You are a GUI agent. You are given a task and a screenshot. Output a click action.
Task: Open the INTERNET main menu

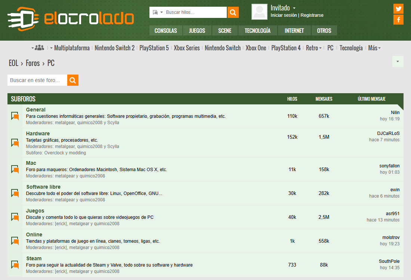pyautogui.click(x=294, y=31)
